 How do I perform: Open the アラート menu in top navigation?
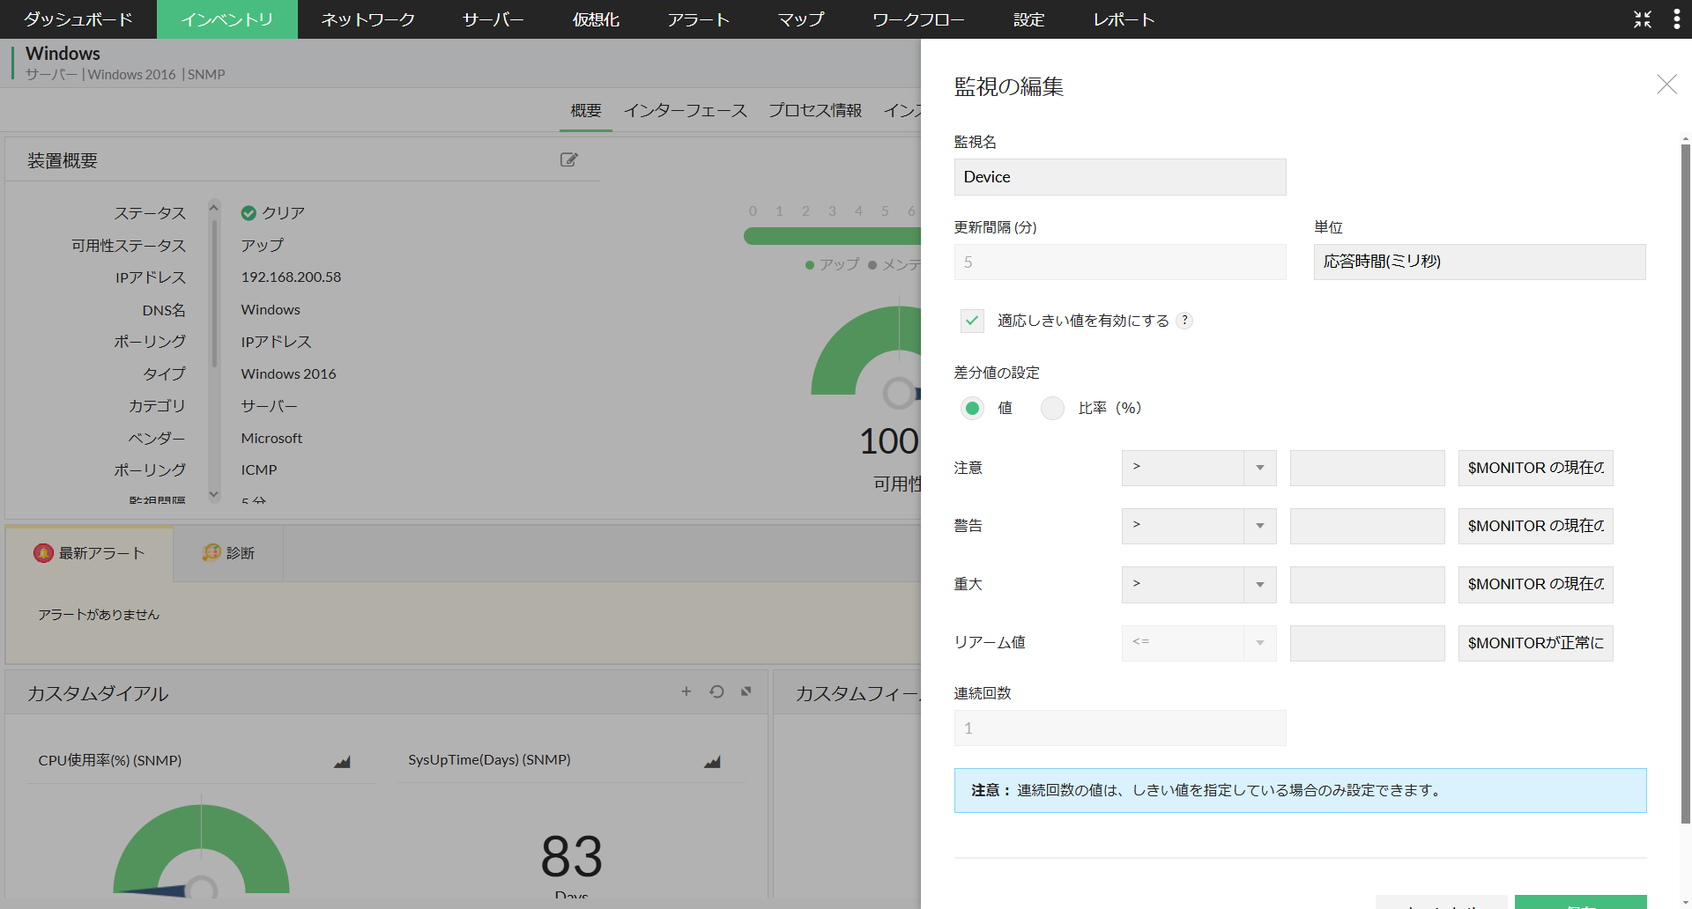pos(698,19)
